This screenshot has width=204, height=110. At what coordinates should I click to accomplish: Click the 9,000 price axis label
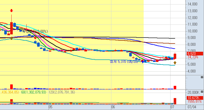[192, 38]
